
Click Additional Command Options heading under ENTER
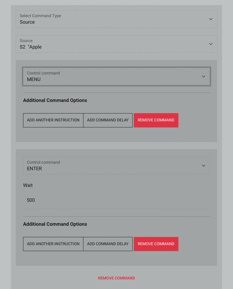(55, 224)
